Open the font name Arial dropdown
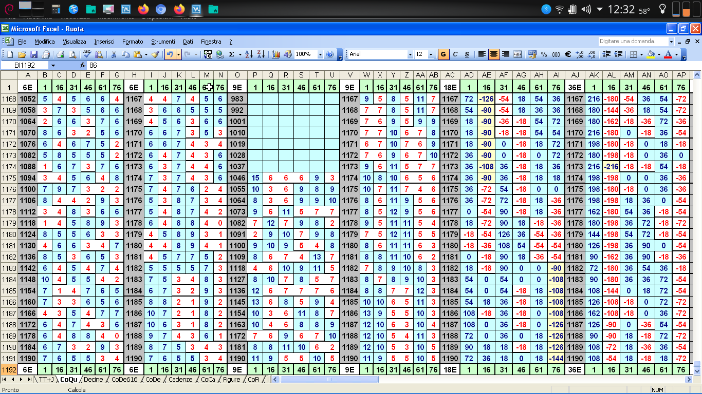The height and width of the screenshot is (394, 702). [x=410, y=54]
